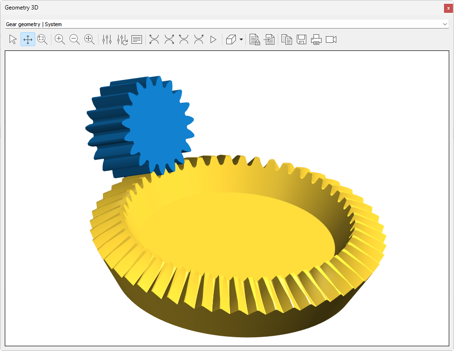Click the zoom out magnifier icon
Image resolution: width=454 pixels, height=351 pixels.
(75, 39)
